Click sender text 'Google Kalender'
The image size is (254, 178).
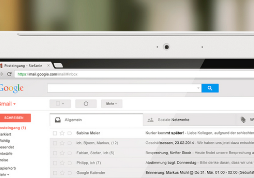pyautogui.click(x=91, y=173)
